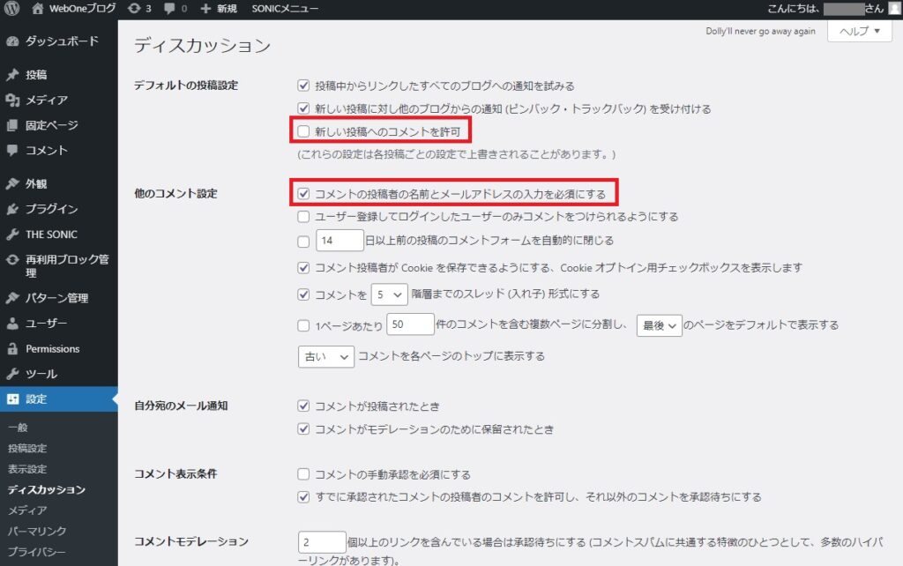Uncheck コメントが投稿されたとき email checkbox
This screenshot has height=566, width=903.
(303, 406)
